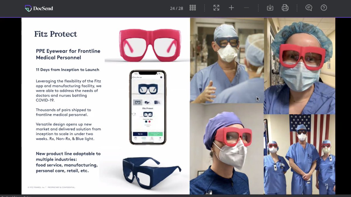Zoom out with the minus icon
This screenshot has width=351, height=197.
click(x=246, y=8)
